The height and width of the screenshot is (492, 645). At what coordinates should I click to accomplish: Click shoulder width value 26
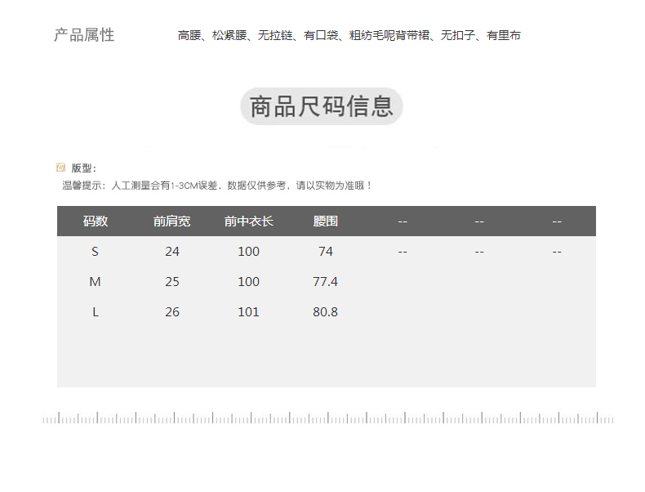tap(172, 312)
